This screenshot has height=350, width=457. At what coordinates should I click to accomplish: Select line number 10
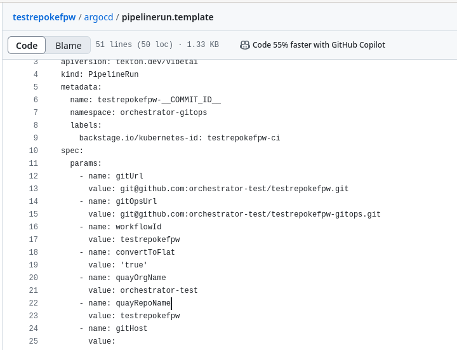[34, 151]
